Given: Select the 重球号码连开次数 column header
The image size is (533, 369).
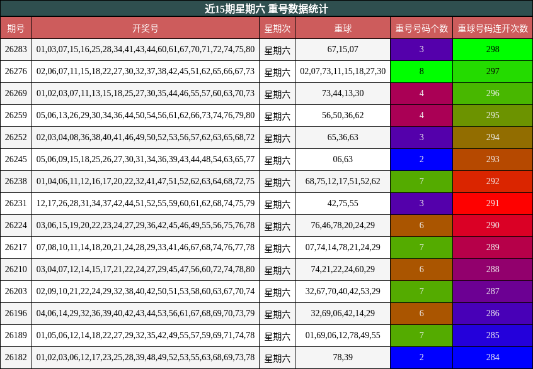Looking at the screenshot, I should tap(493, 28).
